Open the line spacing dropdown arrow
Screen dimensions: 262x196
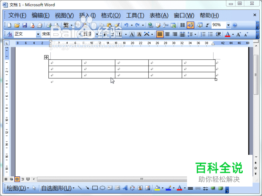195,34
